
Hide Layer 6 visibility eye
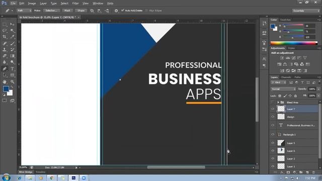tap(273, 151)
